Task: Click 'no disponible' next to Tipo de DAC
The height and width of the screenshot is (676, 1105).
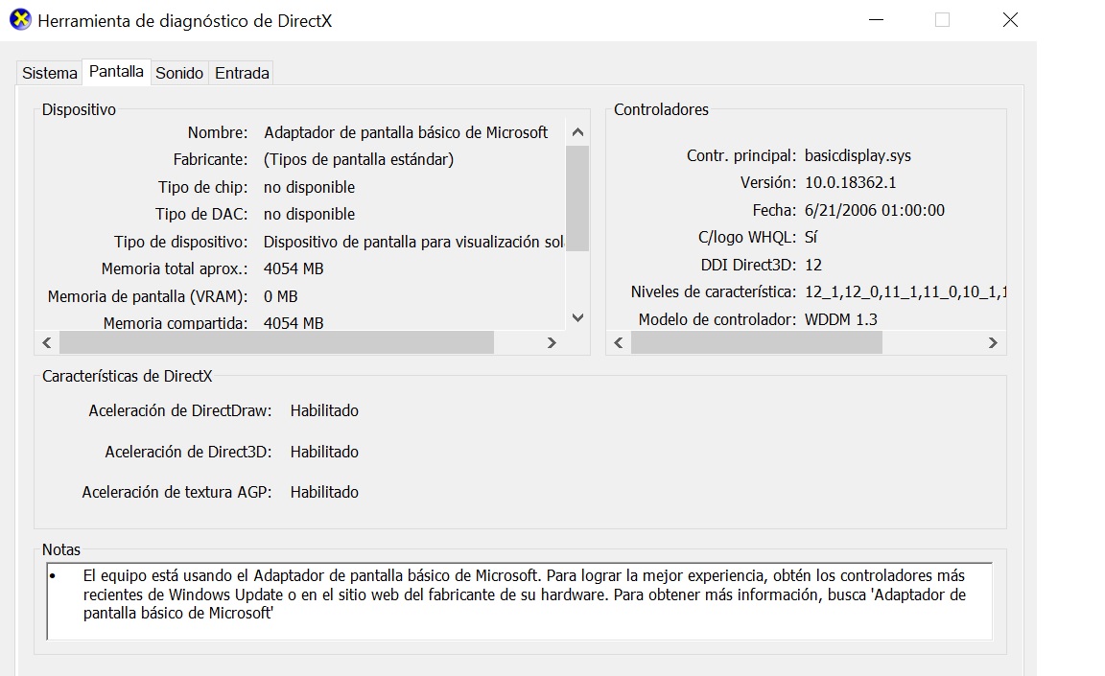Action: (310, 214)
